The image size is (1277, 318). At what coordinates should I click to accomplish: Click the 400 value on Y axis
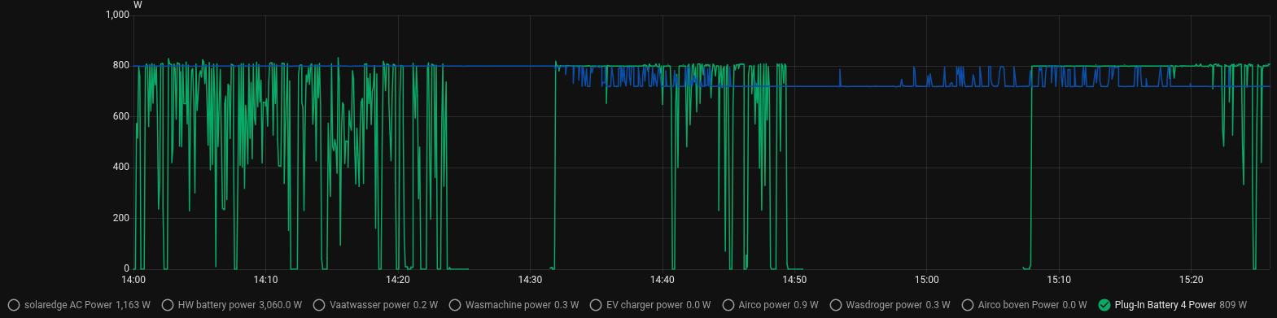(121, 167)
